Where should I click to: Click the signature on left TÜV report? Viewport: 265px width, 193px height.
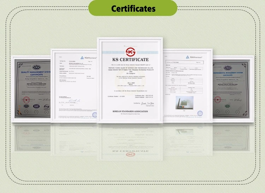pos(74,101)
